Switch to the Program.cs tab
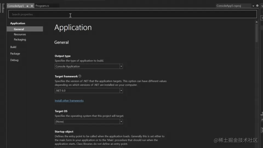This screenshot has height=148, width=263. pos(42,6)
